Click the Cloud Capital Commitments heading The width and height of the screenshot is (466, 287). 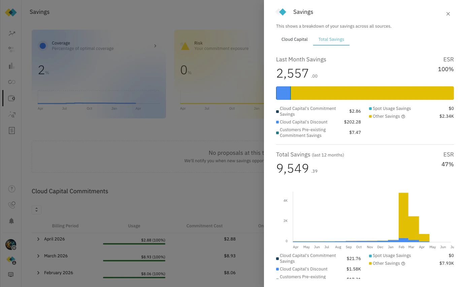pyautogui.click(x=70, y=191)
